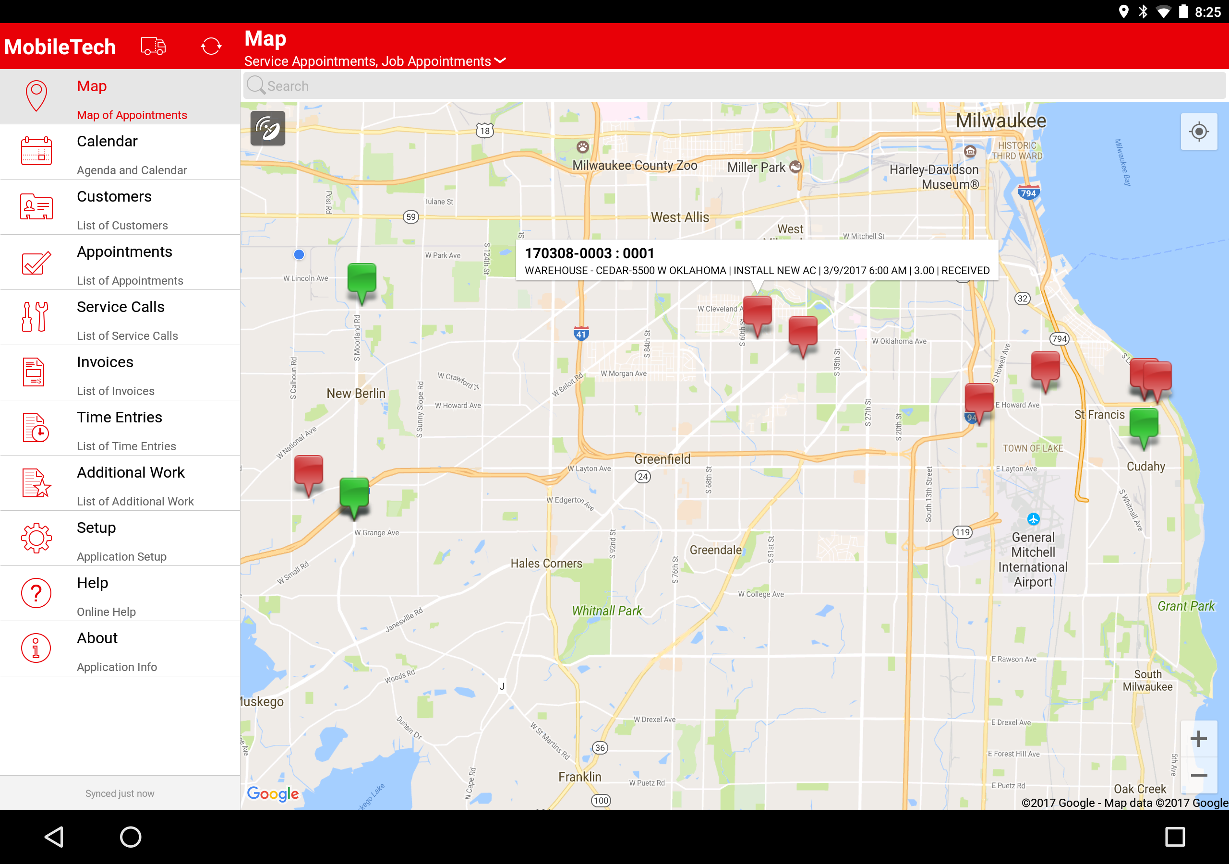
Task: Select the Appointments checkmark icon
Action: pos(36,262)
